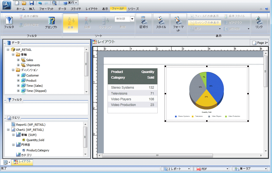Viewport: 272px width, 173px height.
Task: Expand the Shipments node
Action: pos(18,65)
